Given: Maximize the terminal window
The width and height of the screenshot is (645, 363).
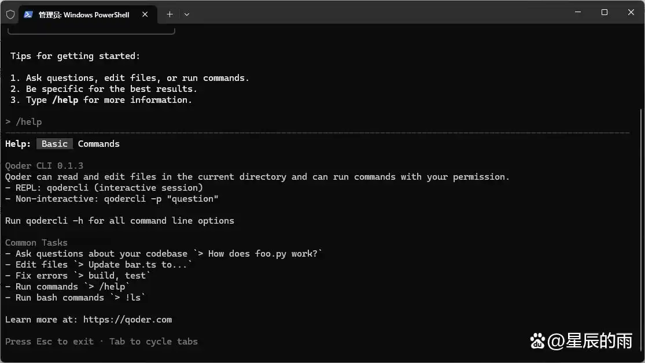Looking at the screenshot, I should [605, 12].
